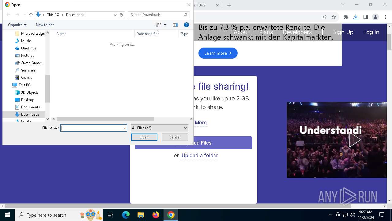Expand the File name history dropdown

click(124, 128)
